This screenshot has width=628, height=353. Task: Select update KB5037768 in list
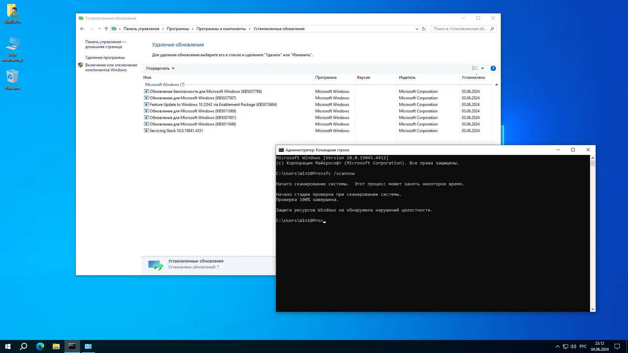(x=205, y=92)
